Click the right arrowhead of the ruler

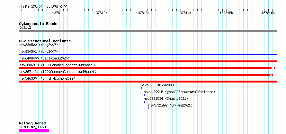point(276,10)
